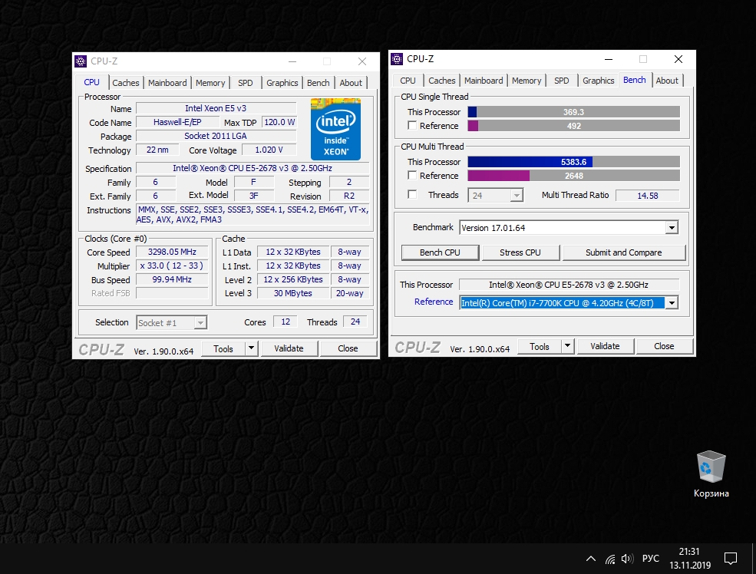Toggle the Threads checkbox
This screenshot has height=574, width=756.
pos(412,195)
